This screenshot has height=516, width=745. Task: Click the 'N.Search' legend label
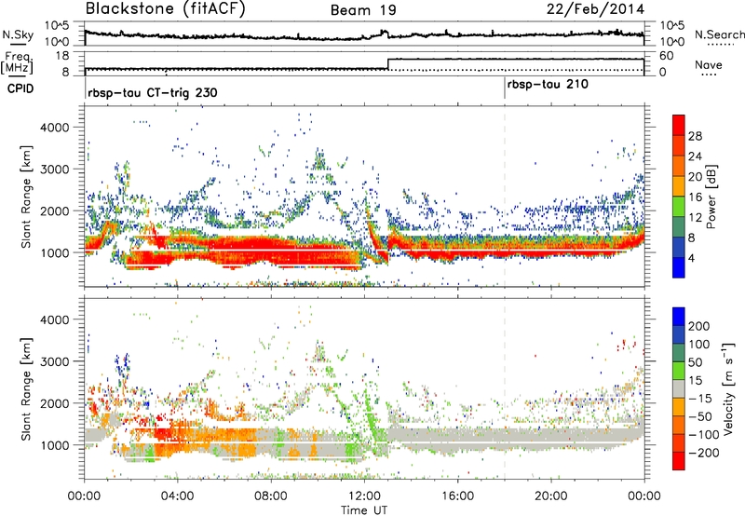point(719,34)
